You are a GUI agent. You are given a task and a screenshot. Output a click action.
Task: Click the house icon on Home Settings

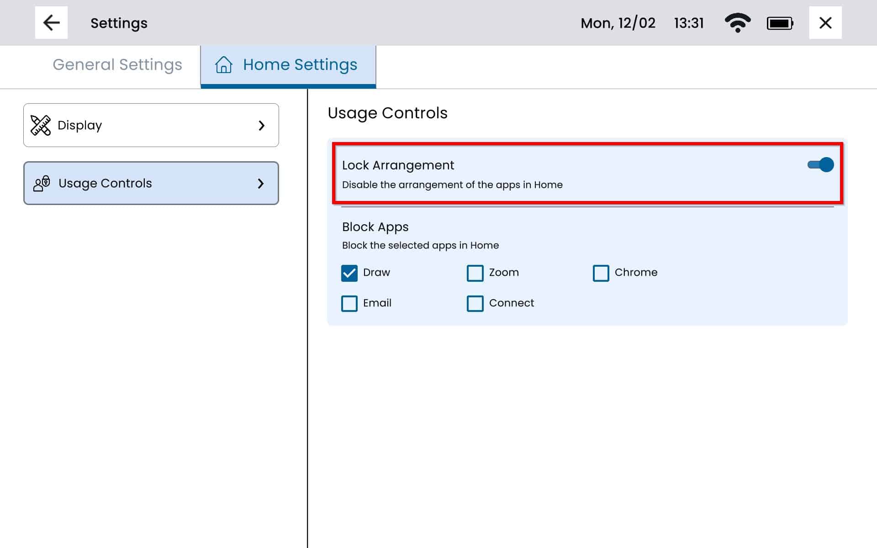point(224,65)
